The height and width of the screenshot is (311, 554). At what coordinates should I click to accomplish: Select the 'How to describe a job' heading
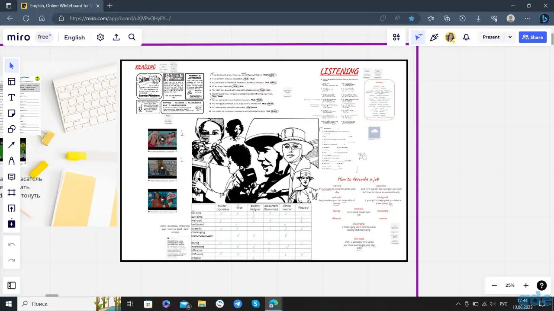[358, 179]
